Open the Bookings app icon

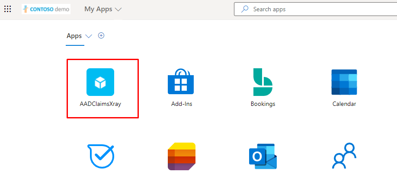[263, 82]
